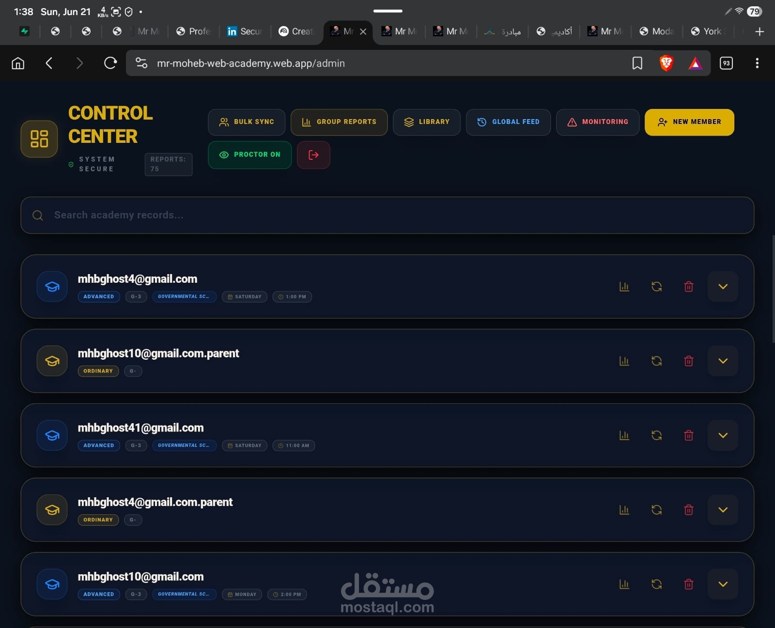This screenshot has width=775, height=628.
Task: Click the Saturday tag on mhbghost41@gmail.com
Action: pos(245,445)
